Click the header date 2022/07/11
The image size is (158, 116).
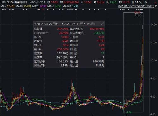37,2
